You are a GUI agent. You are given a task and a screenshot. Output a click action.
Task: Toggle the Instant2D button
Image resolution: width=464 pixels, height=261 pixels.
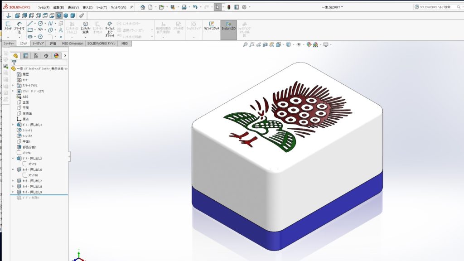coord(228,26)
